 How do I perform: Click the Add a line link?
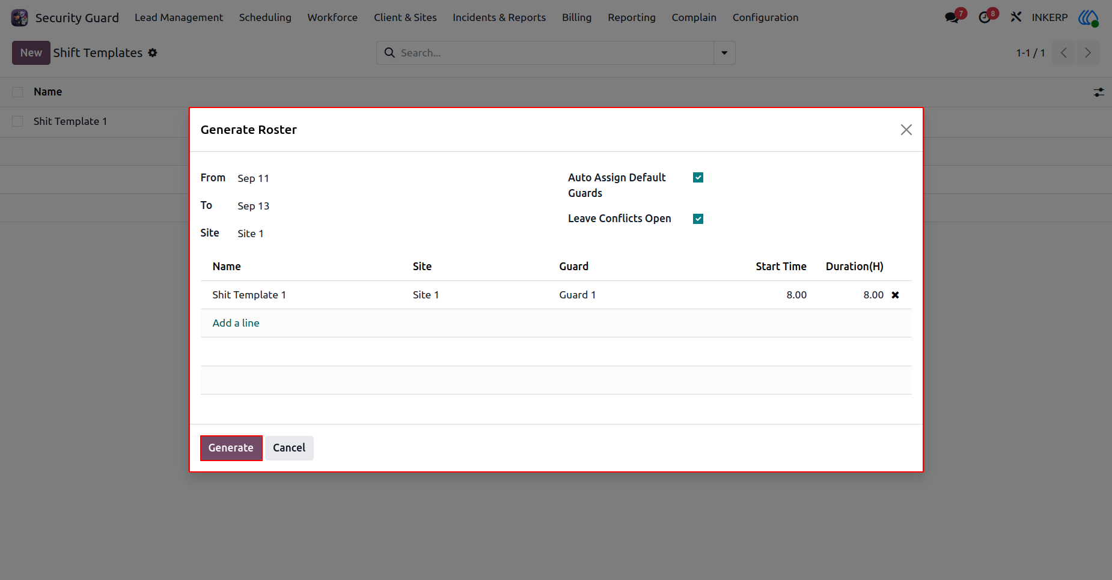236,323
